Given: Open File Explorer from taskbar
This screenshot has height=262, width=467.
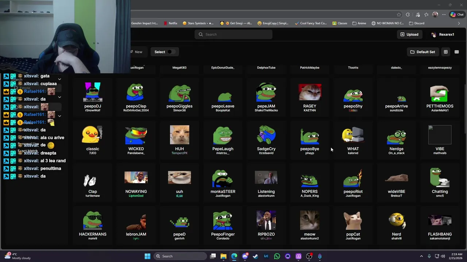Looking at the screenshot, I should coord(224,256).
